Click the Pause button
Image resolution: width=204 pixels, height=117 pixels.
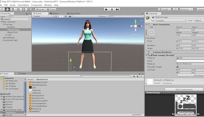coord(112,9)
